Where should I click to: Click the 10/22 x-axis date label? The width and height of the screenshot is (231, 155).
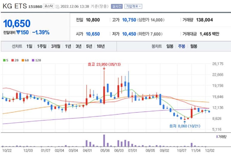coord(7,151)
